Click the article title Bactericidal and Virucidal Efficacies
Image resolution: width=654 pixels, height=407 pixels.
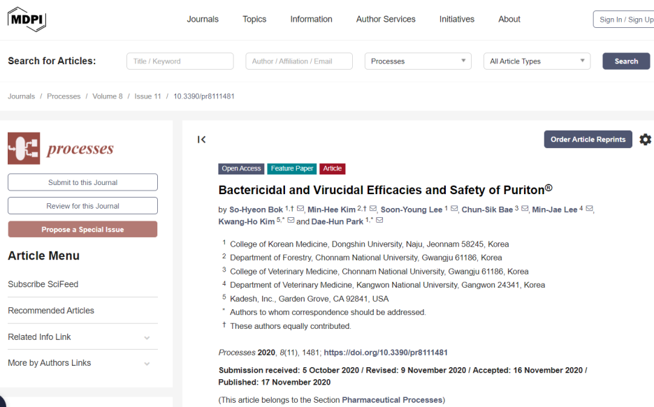click(386, 190)
